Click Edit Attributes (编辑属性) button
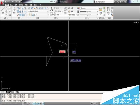The width and height of the screenshot is (140, 105). [x=72, y=15]
